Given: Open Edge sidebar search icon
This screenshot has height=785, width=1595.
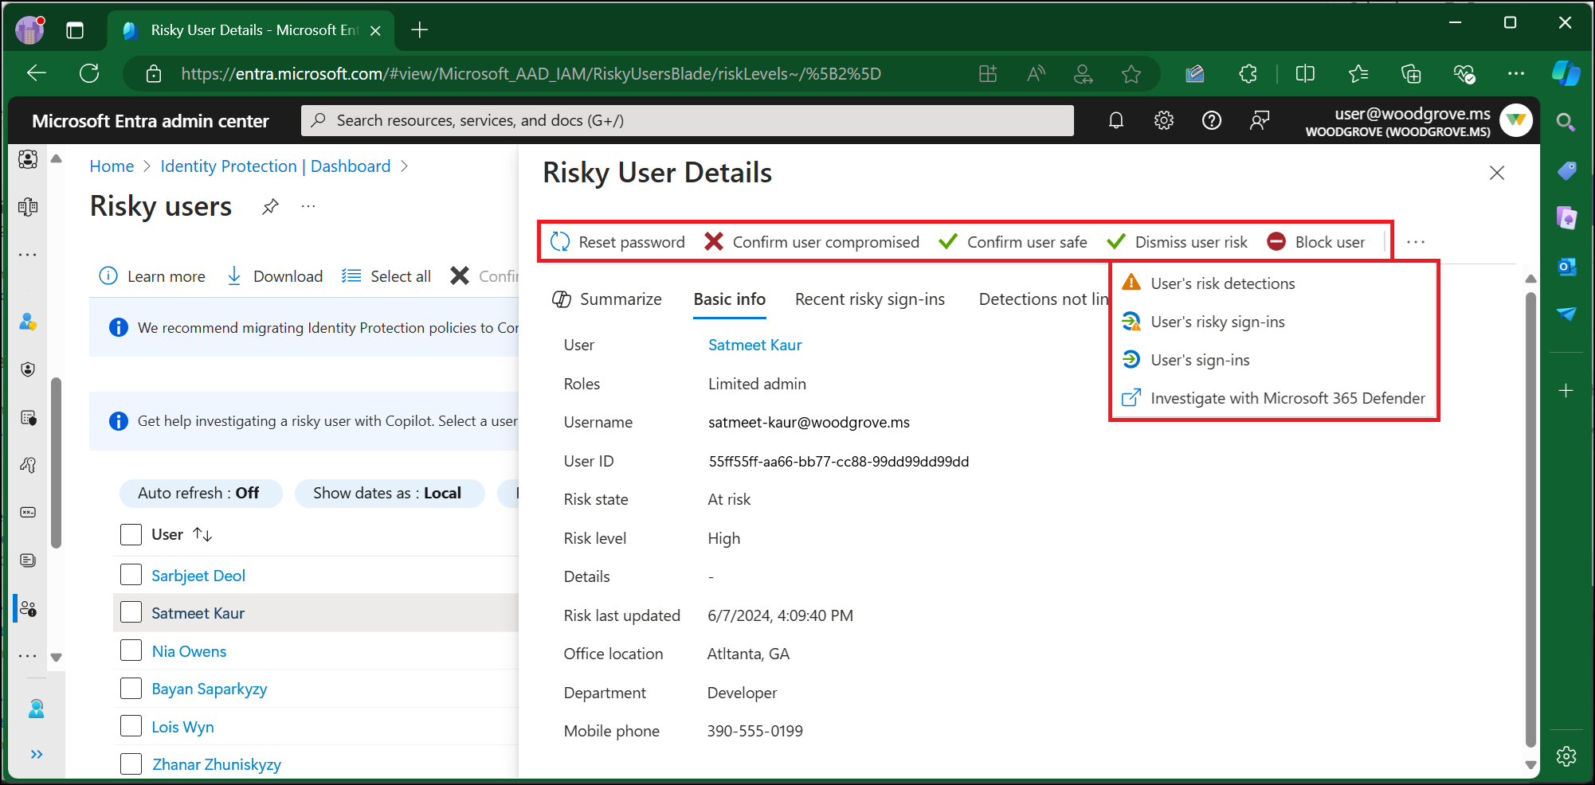Looking at the screenshot, I should [x=1566, y=122].
